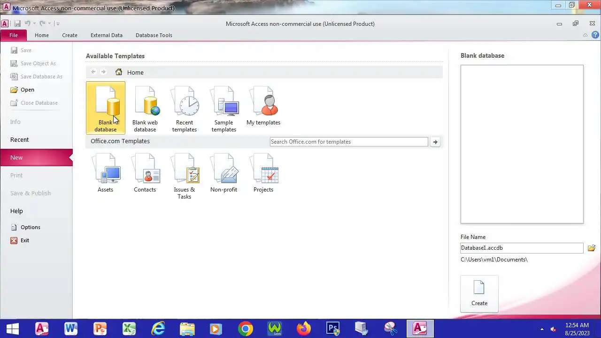Open Word from the taskbar
The width and height of the screenshot is (601, 338).
(x=71, y=329)
